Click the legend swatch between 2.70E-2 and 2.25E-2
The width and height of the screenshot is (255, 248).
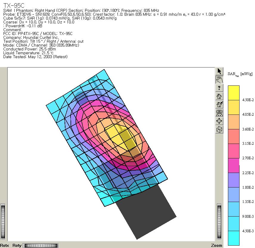[x=234, y=166]
